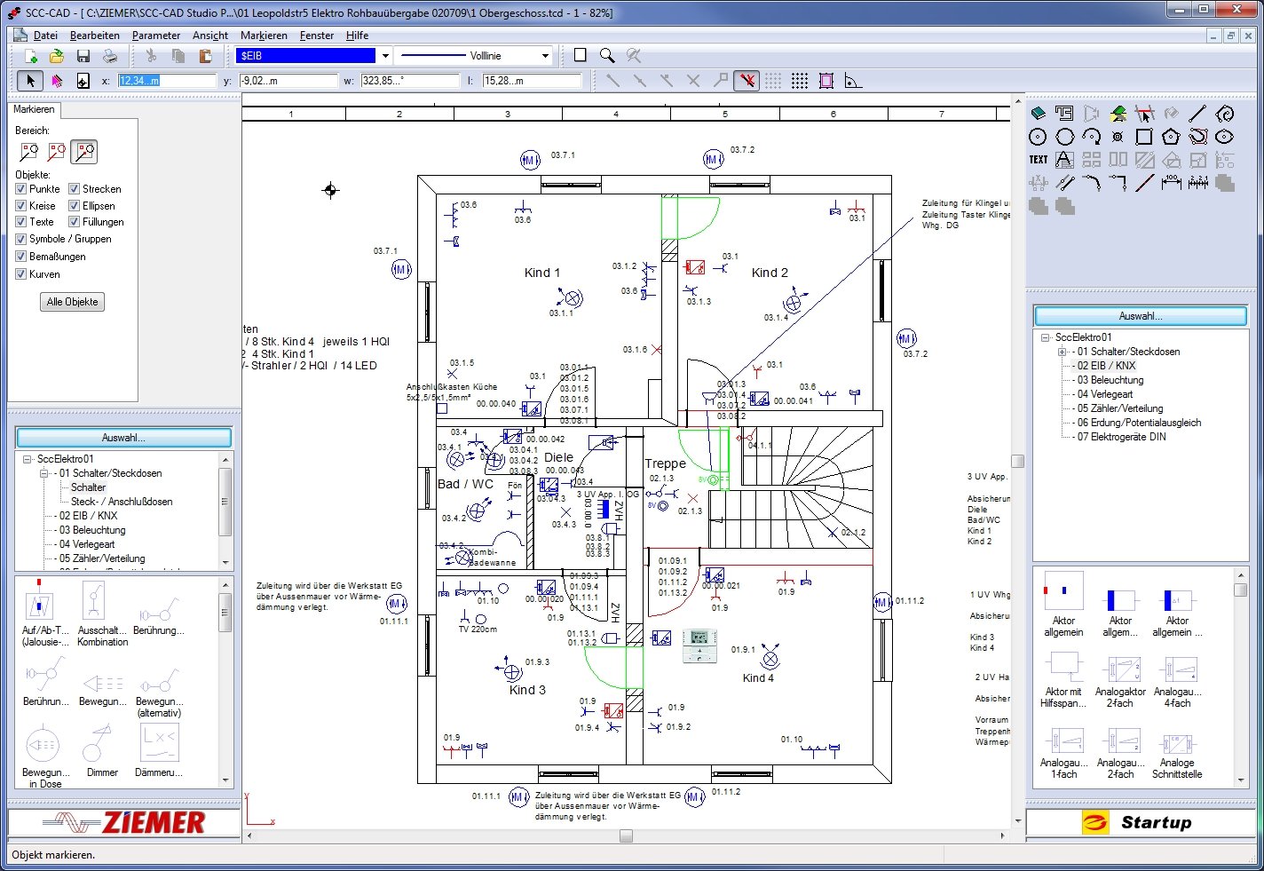Open the Volllinie line style dropdown
Viewport: 1264px width, 871px height.
[x=545, y=56]
